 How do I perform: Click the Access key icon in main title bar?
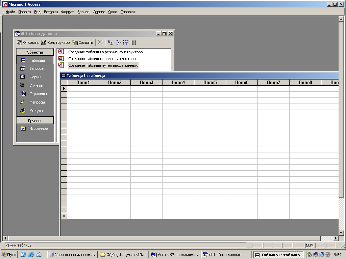pos(5,4)
